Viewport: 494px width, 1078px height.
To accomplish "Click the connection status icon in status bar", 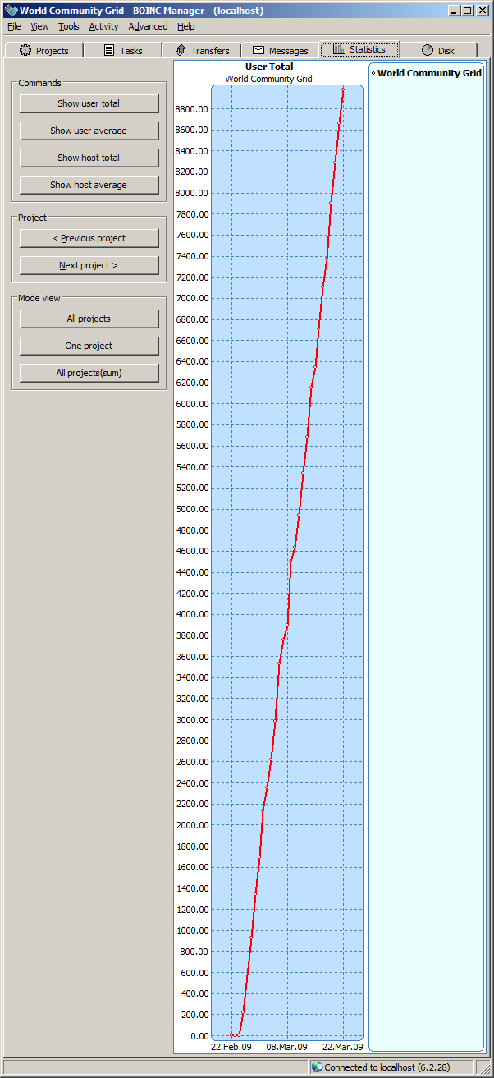I will pyautogui.click(x=317, y=1067).
